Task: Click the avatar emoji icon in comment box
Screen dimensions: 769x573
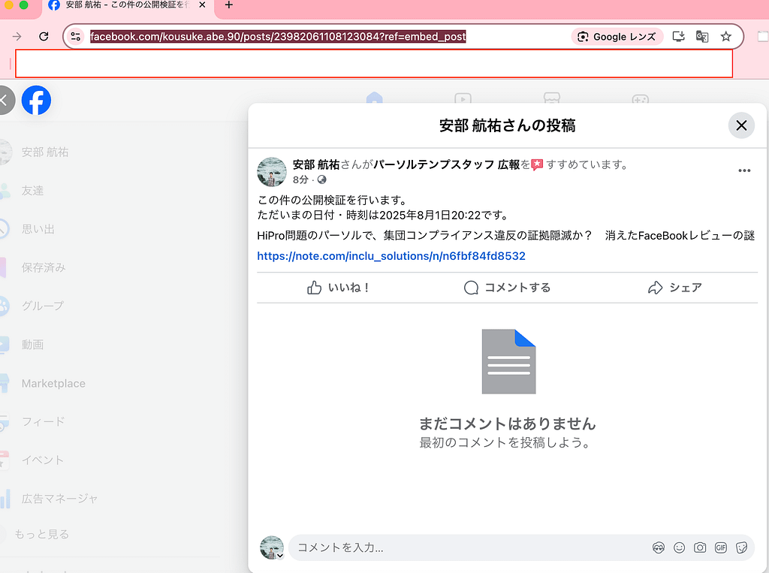Action: point(659,547)
